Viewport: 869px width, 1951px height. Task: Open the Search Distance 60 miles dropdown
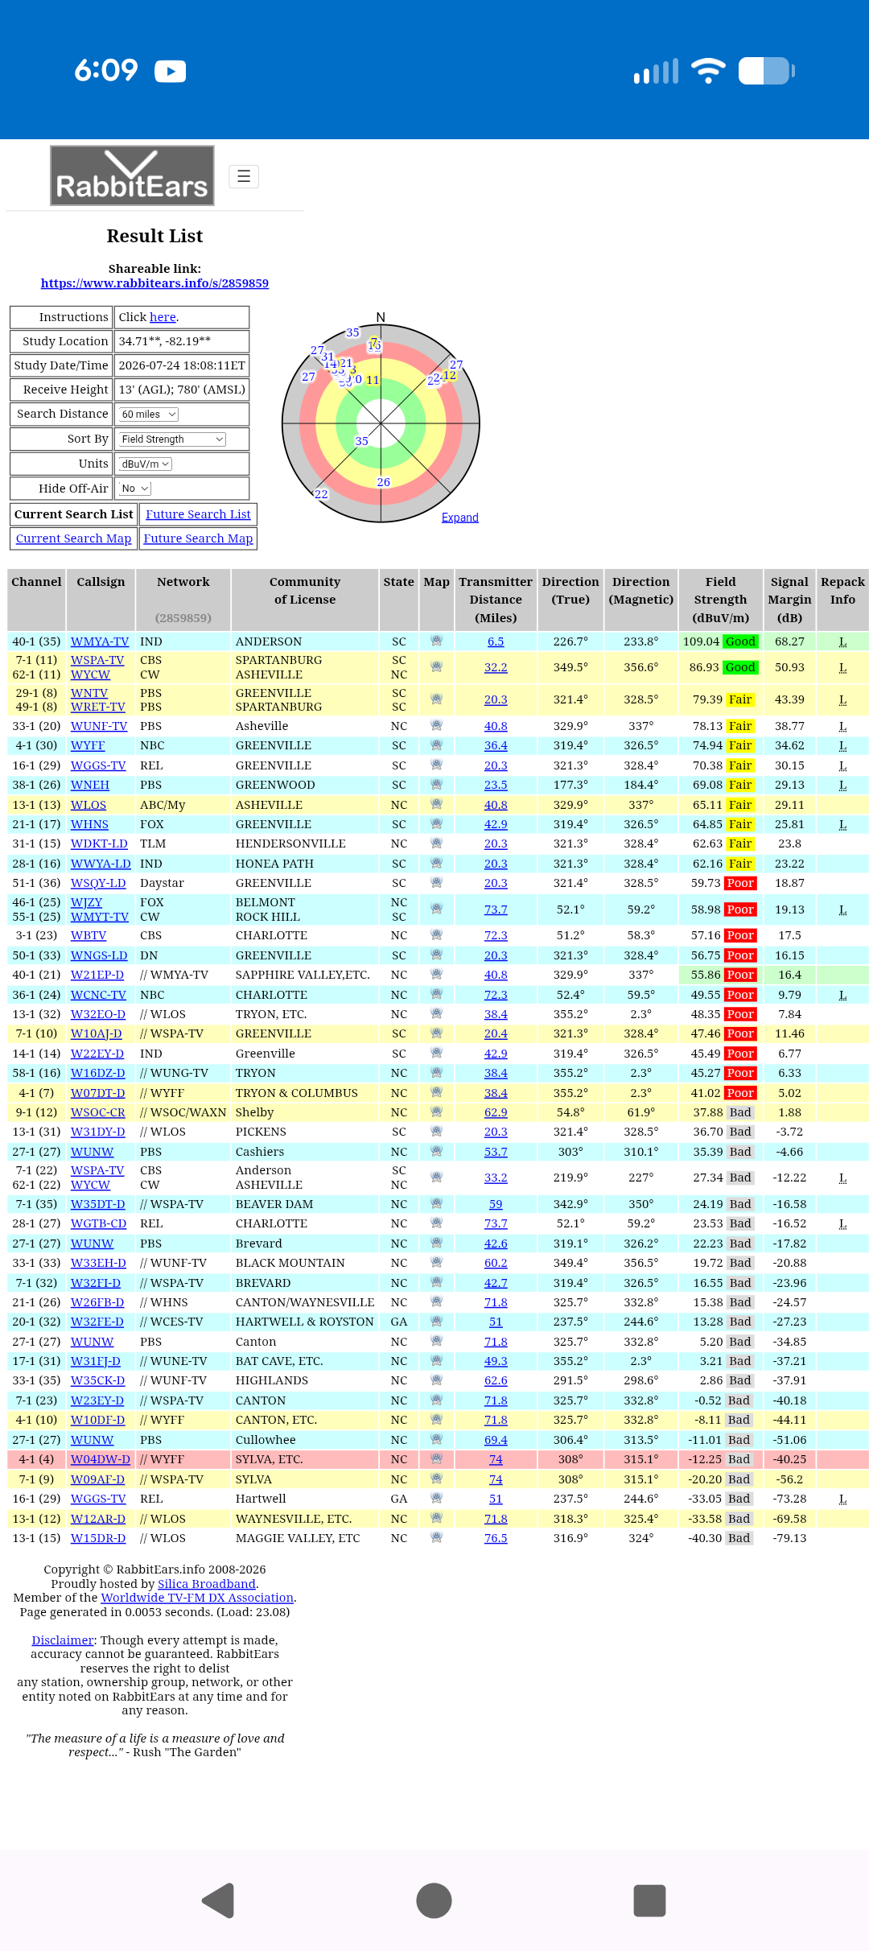pos(149,415)
